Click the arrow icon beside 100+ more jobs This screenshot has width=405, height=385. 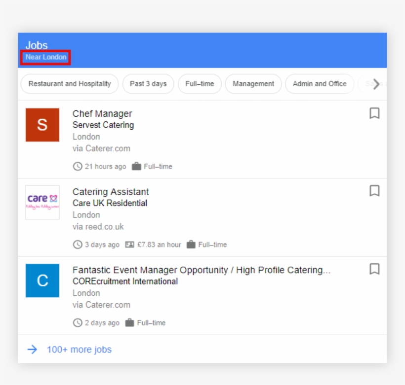[32, 349]
